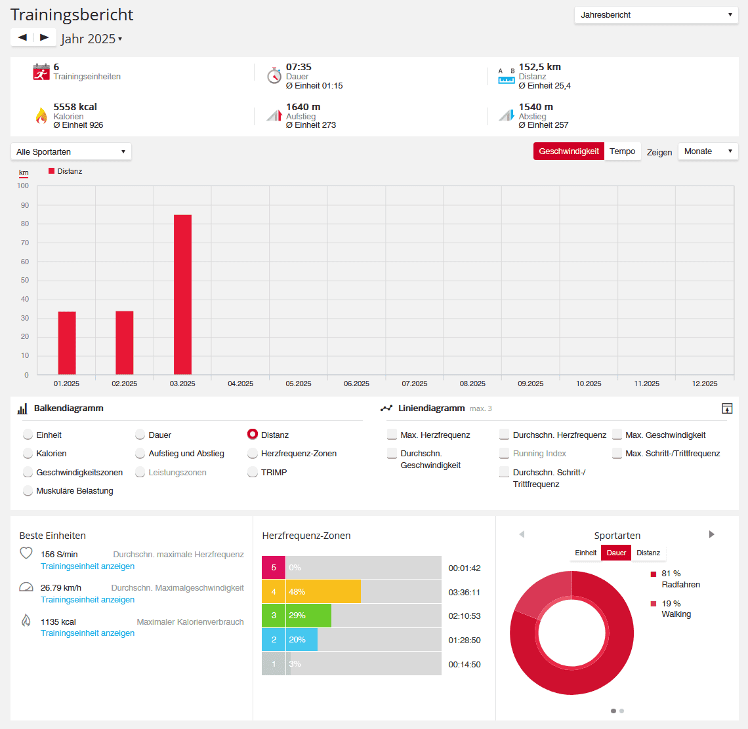Screen dimensions: 748x729
Task: Select the Dauer bar chart radio button
Action: coord(140,435)
